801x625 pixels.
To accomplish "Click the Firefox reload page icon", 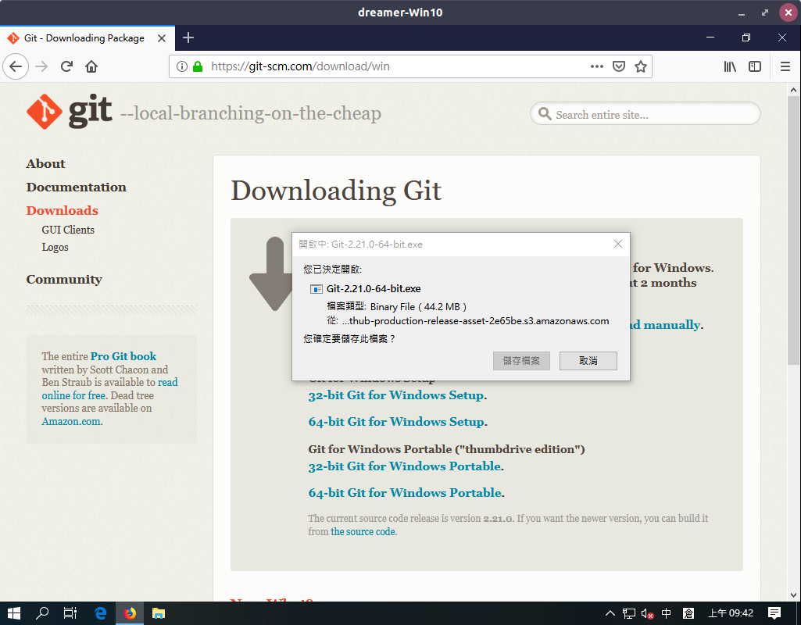I will 66,66.
